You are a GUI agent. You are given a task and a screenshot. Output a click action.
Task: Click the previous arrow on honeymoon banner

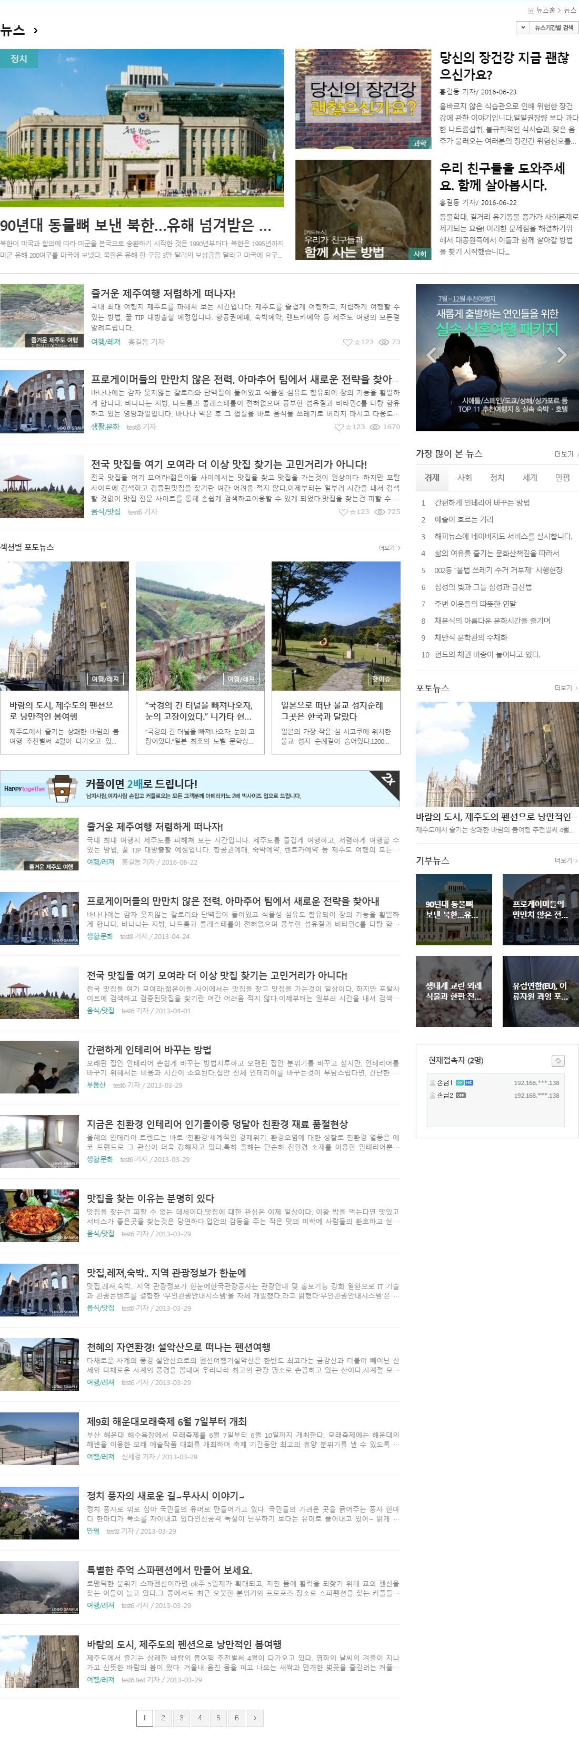click(431, 354)
